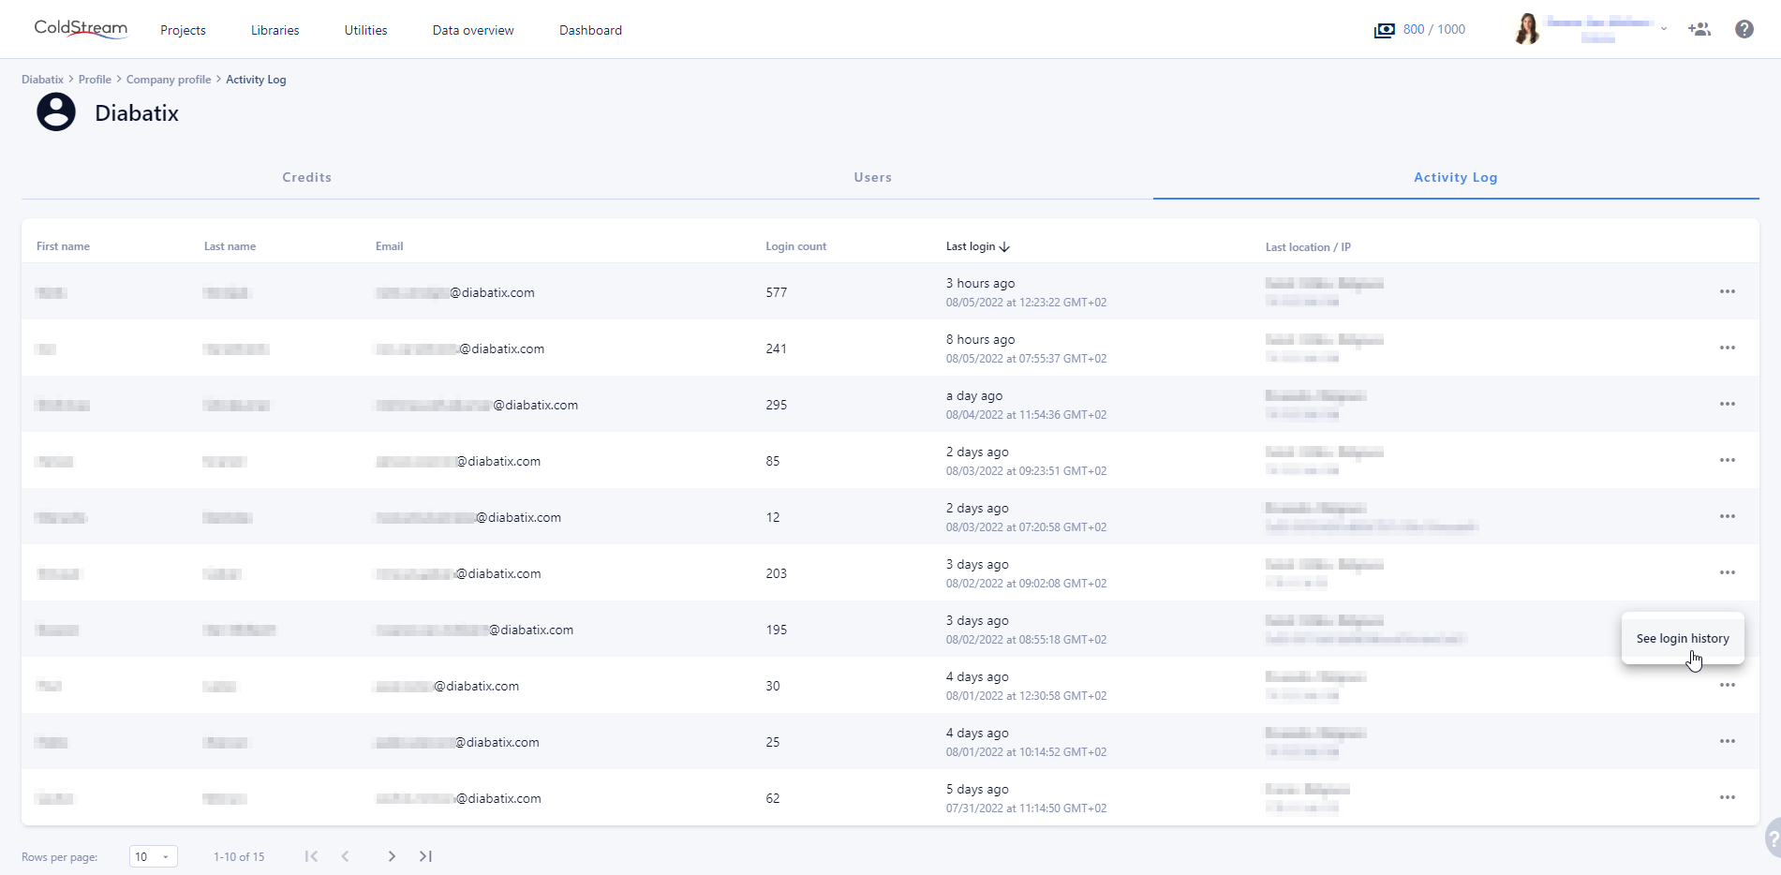Click the 5 days ago last login
This screenshot has width=1781, height=875.
pos(977,789)
